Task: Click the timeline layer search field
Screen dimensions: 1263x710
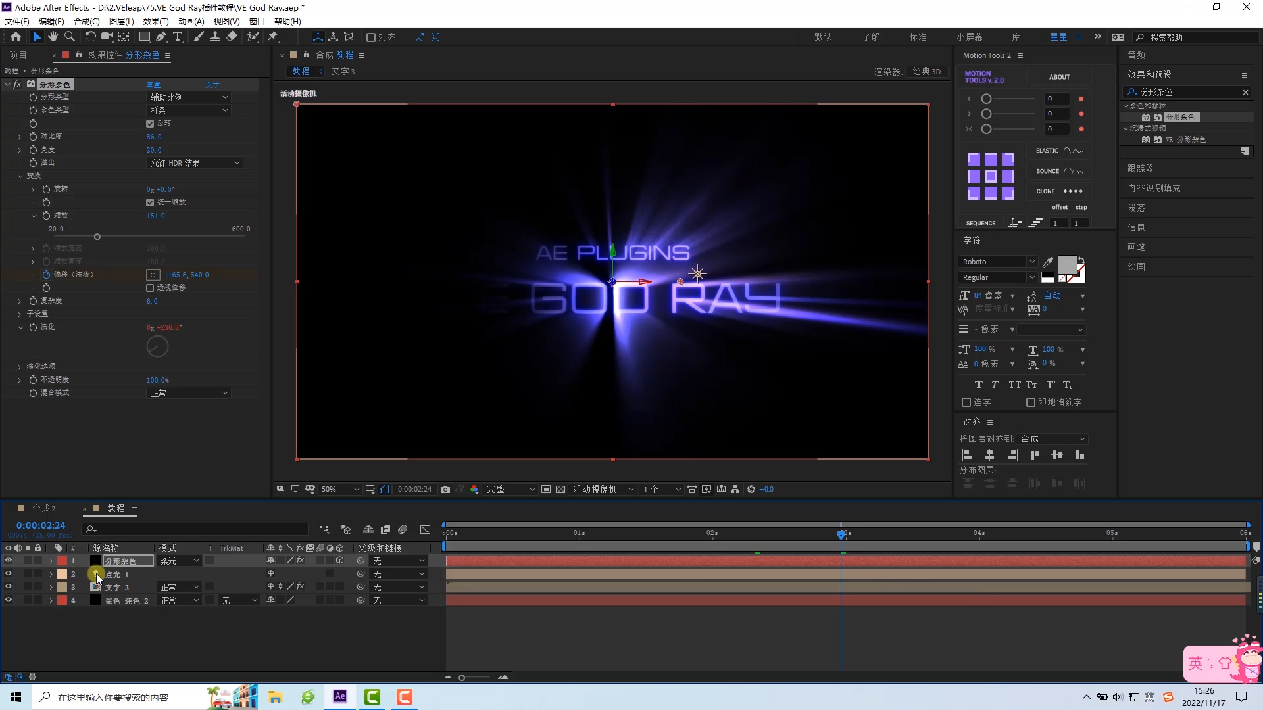Action: tap(195, 529)
